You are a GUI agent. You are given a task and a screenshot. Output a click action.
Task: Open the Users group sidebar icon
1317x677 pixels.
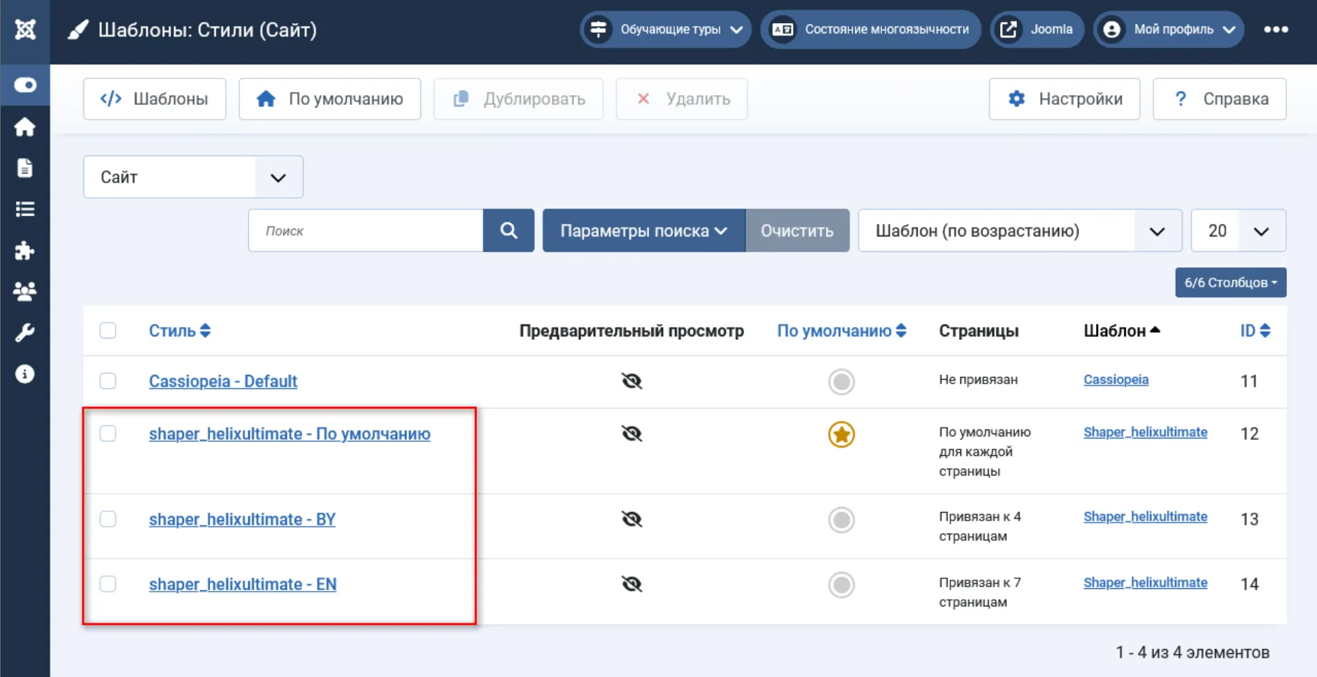coord(25,292)
